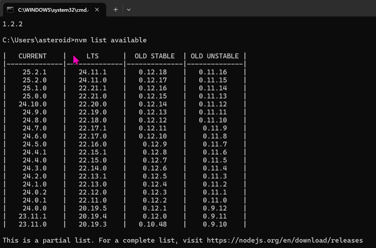
Task: Click LTS version 20.19.5
Action: (x=92, y=208)
